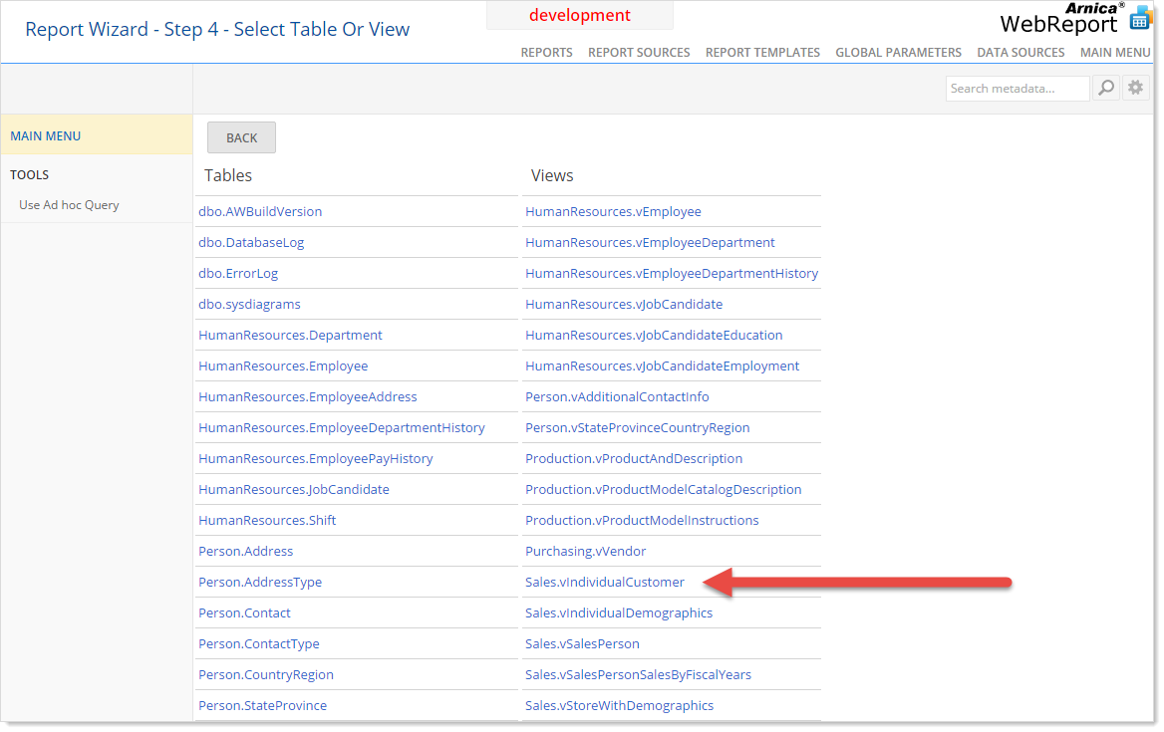Select the Sales.vIndividualCustomer view
This screenshot has width=1164, height=732.
(x=605, y=583)
